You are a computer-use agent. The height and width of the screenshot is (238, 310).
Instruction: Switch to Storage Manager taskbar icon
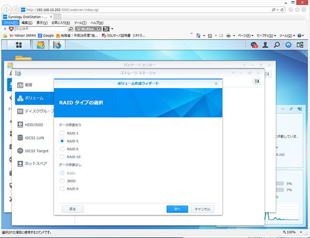[x=57, y=45]
